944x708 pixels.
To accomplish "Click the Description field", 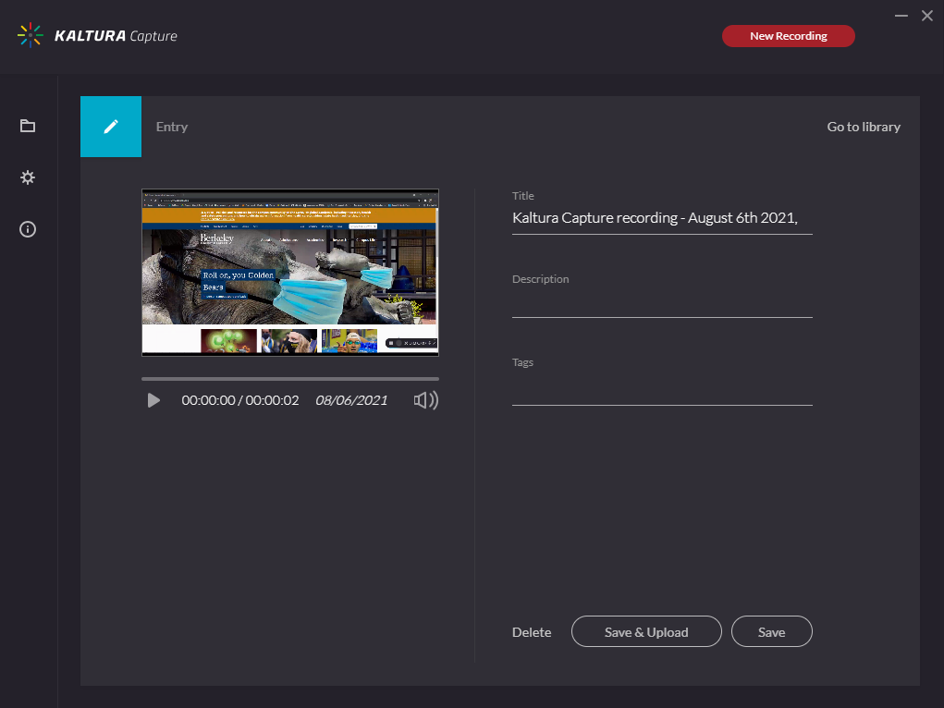I will tap(661, 305).
